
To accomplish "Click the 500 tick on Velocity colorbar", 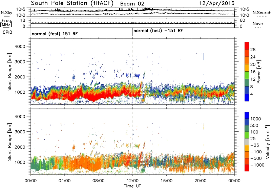I will 255,125.
